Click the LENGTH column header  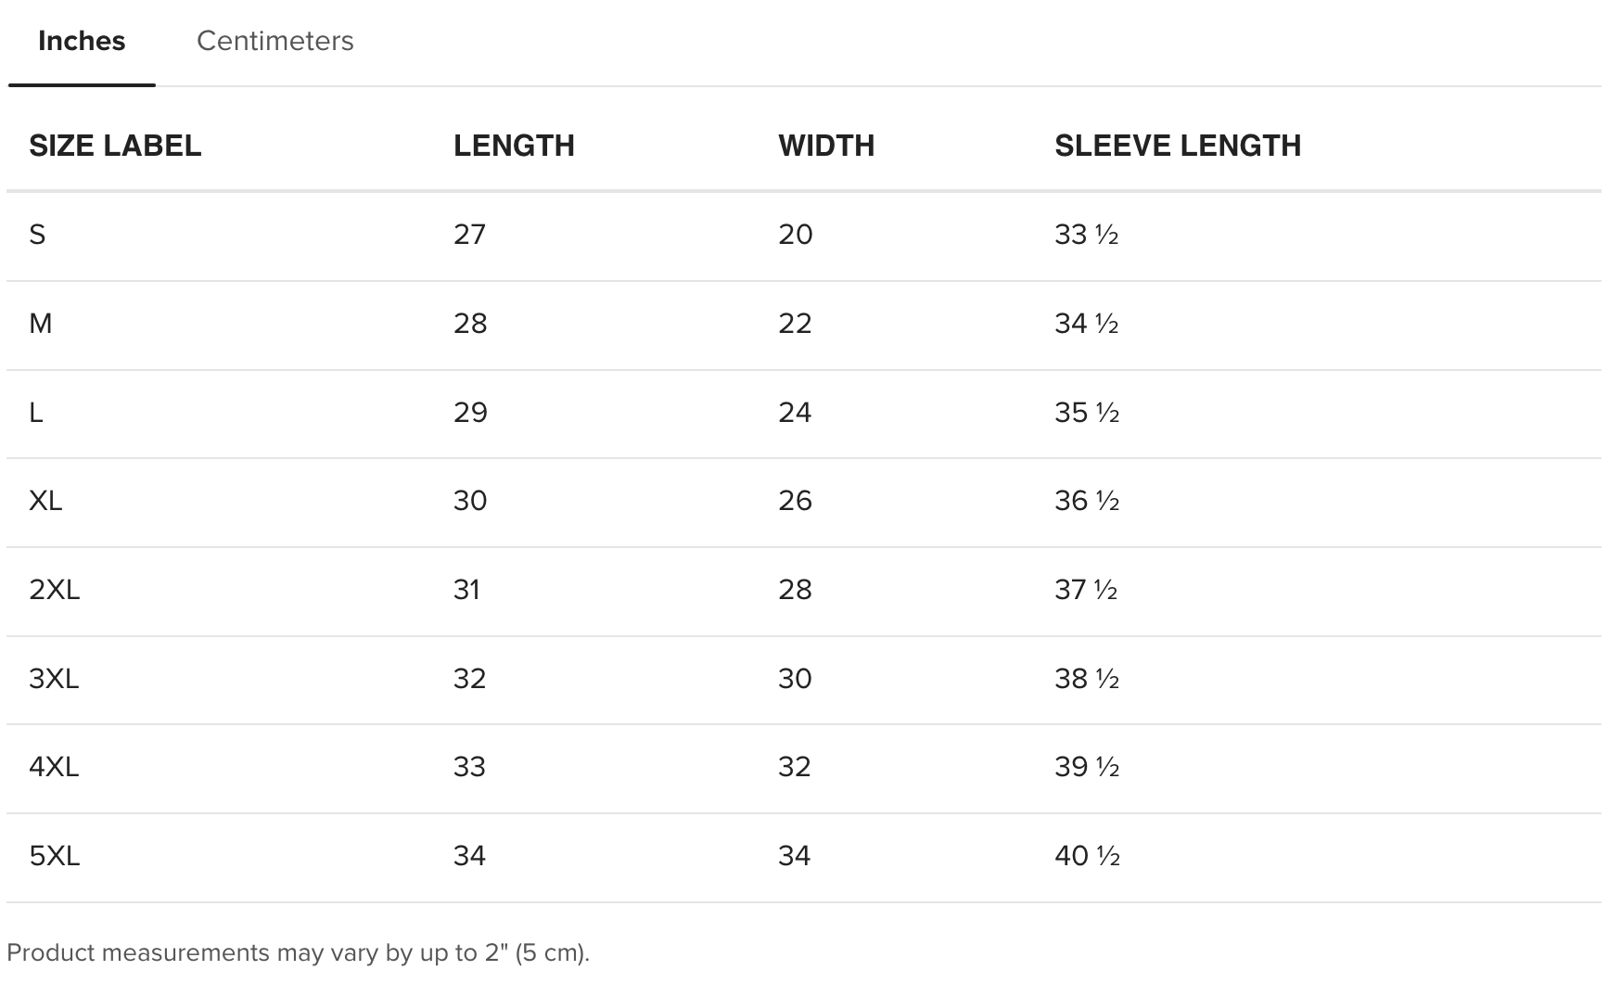(x=514, y=146)
